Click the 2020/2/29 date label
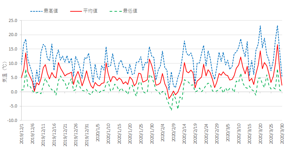This screenshot has width=297, height=160. tap(217, 134)
